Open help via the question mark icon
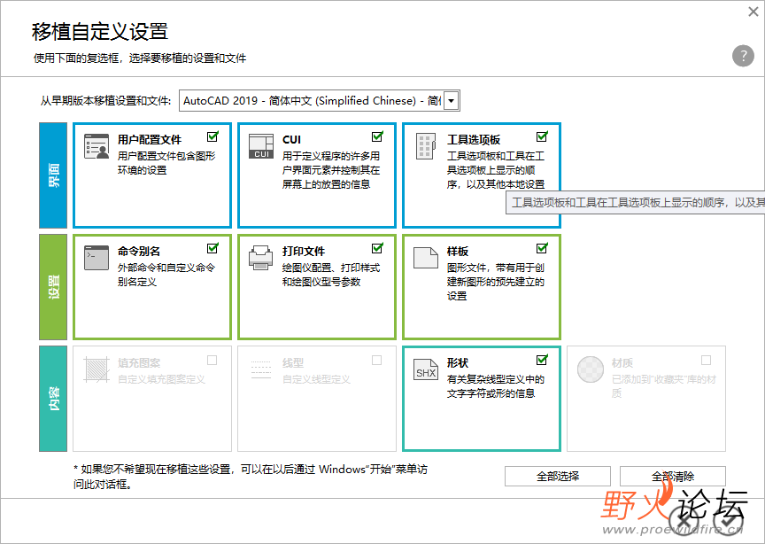Viewport: 765px width, 544px height. tap(743, 56)
